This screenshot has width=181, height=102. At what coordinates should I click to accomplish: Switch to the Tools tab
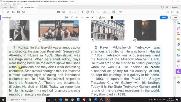point(12,7)
